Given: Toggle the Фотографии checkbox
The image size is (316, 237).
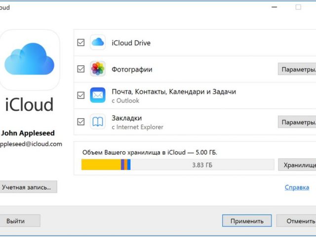Looking at the screenshot, I should pos(81,69).
